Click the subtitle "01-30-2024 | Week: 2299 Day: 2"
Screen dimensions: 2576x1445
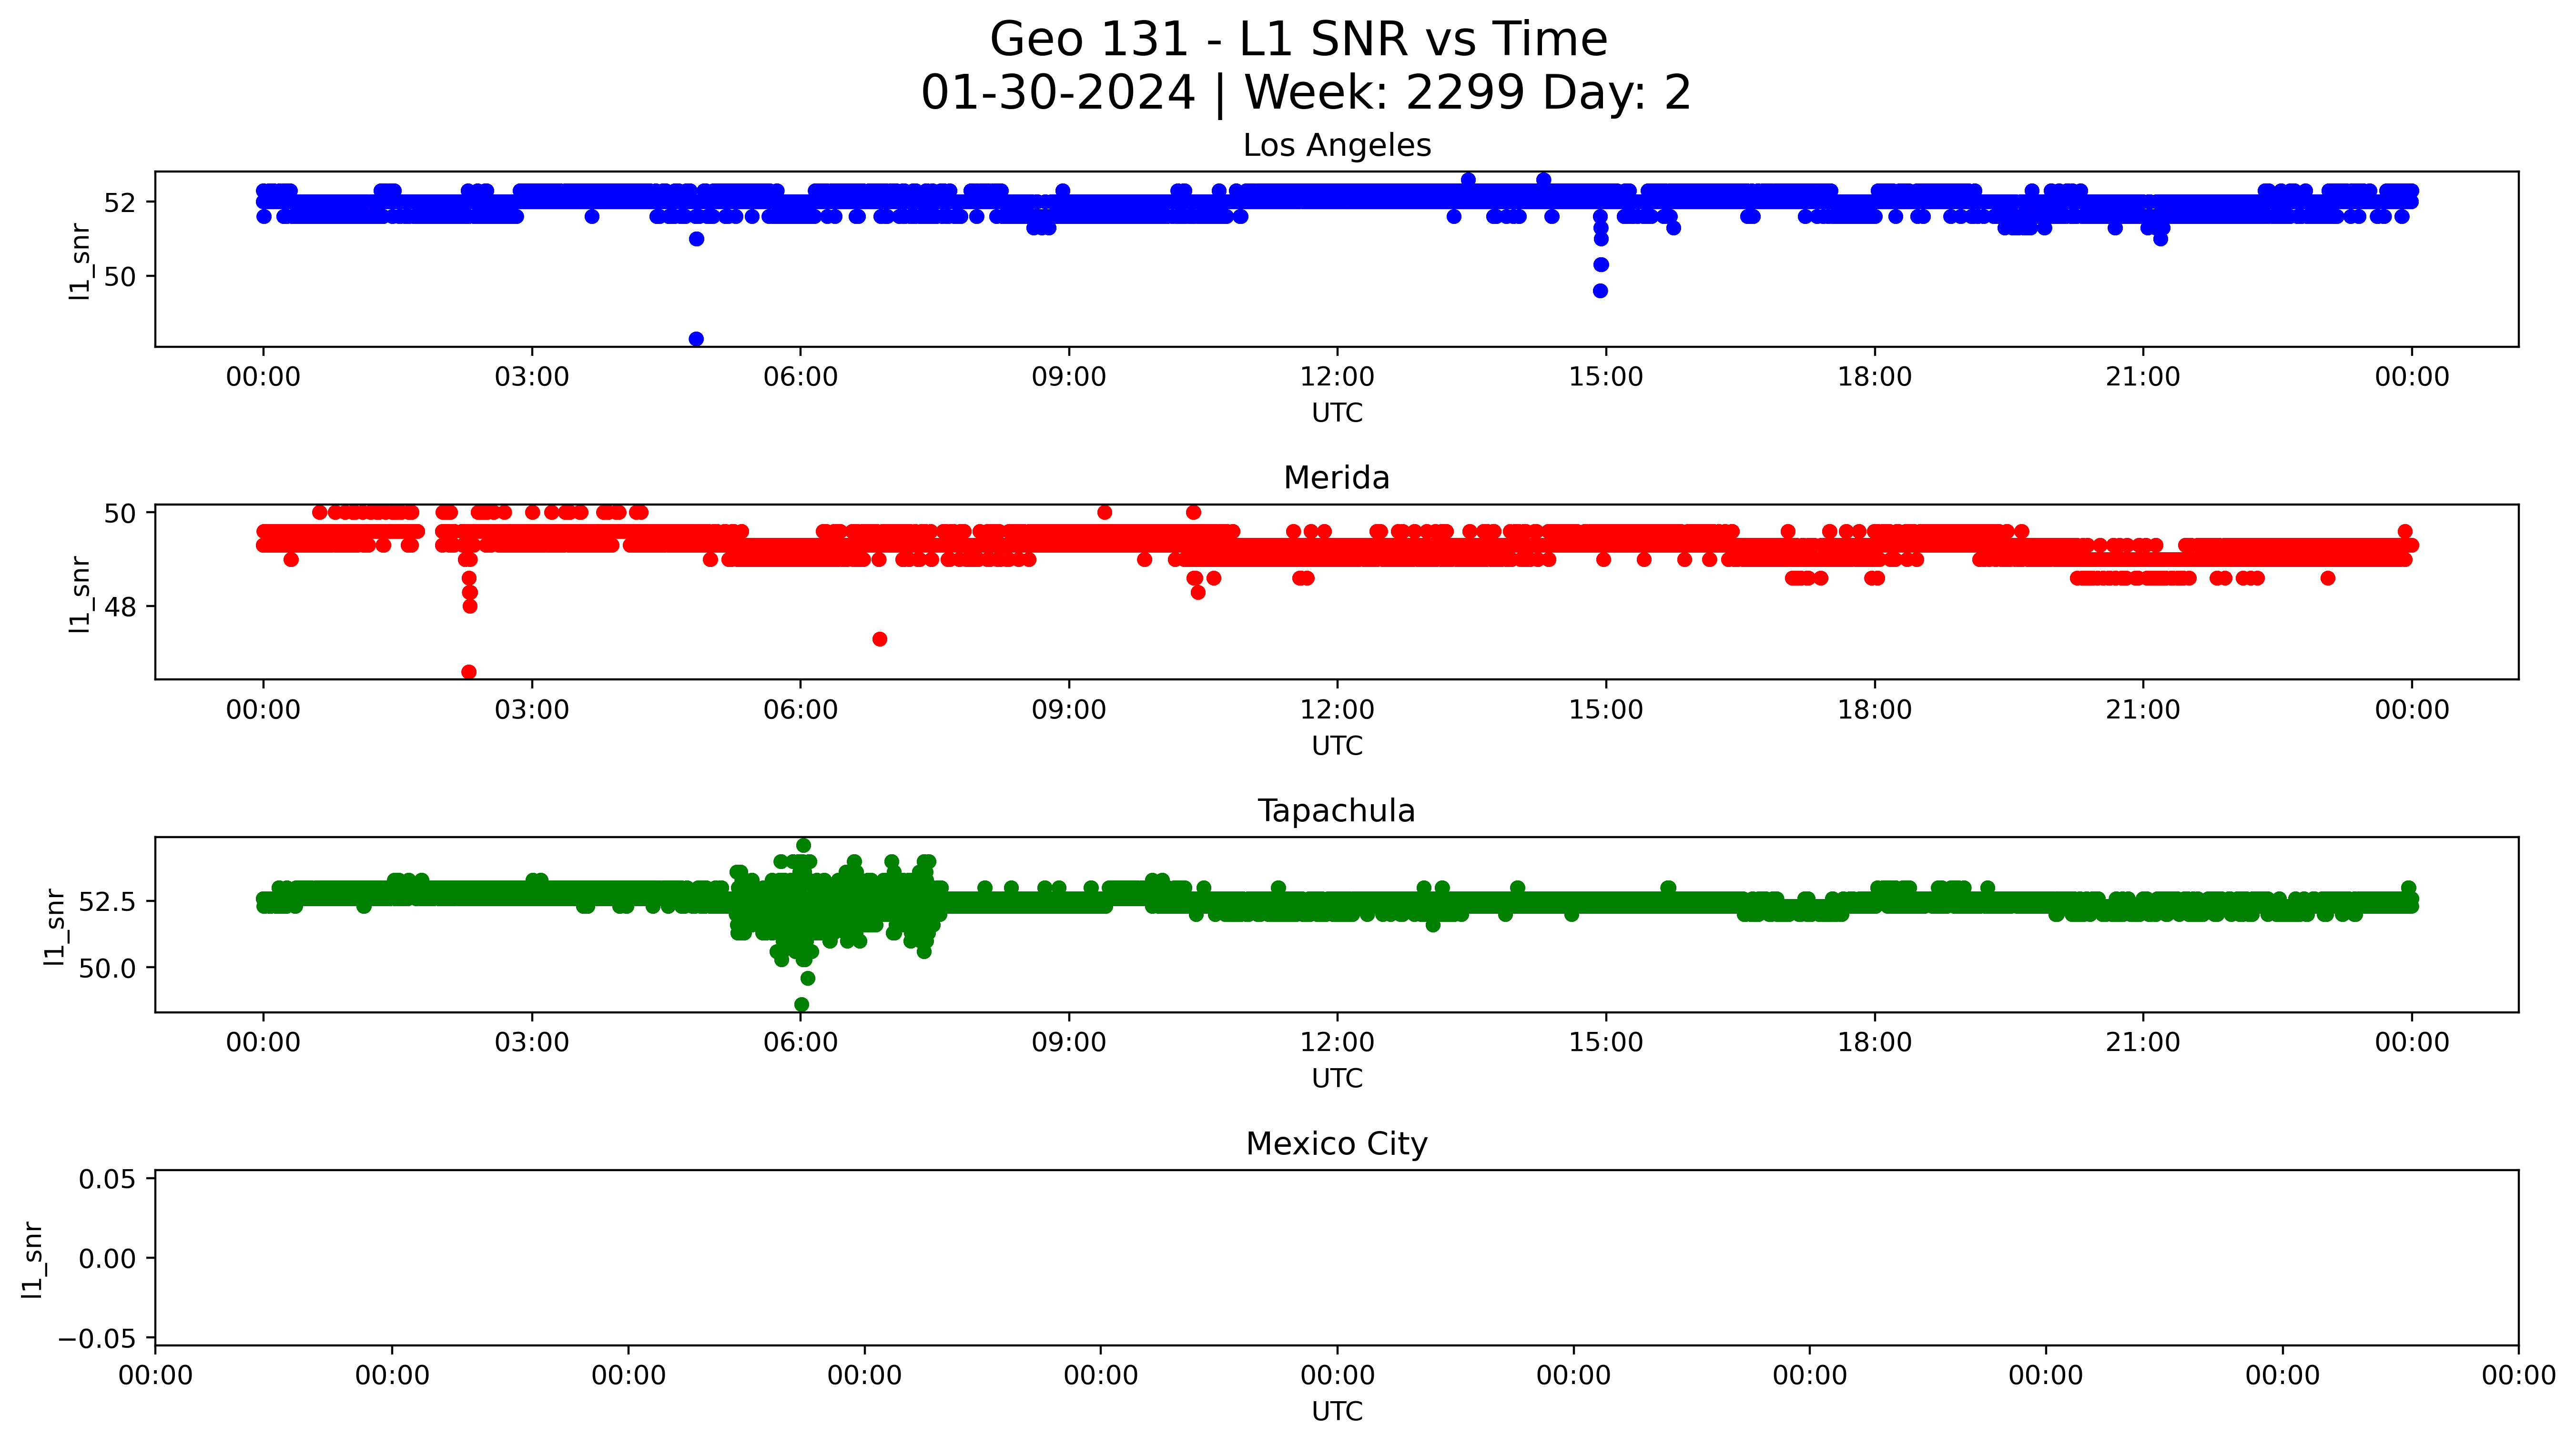[x=1305, y=93]
